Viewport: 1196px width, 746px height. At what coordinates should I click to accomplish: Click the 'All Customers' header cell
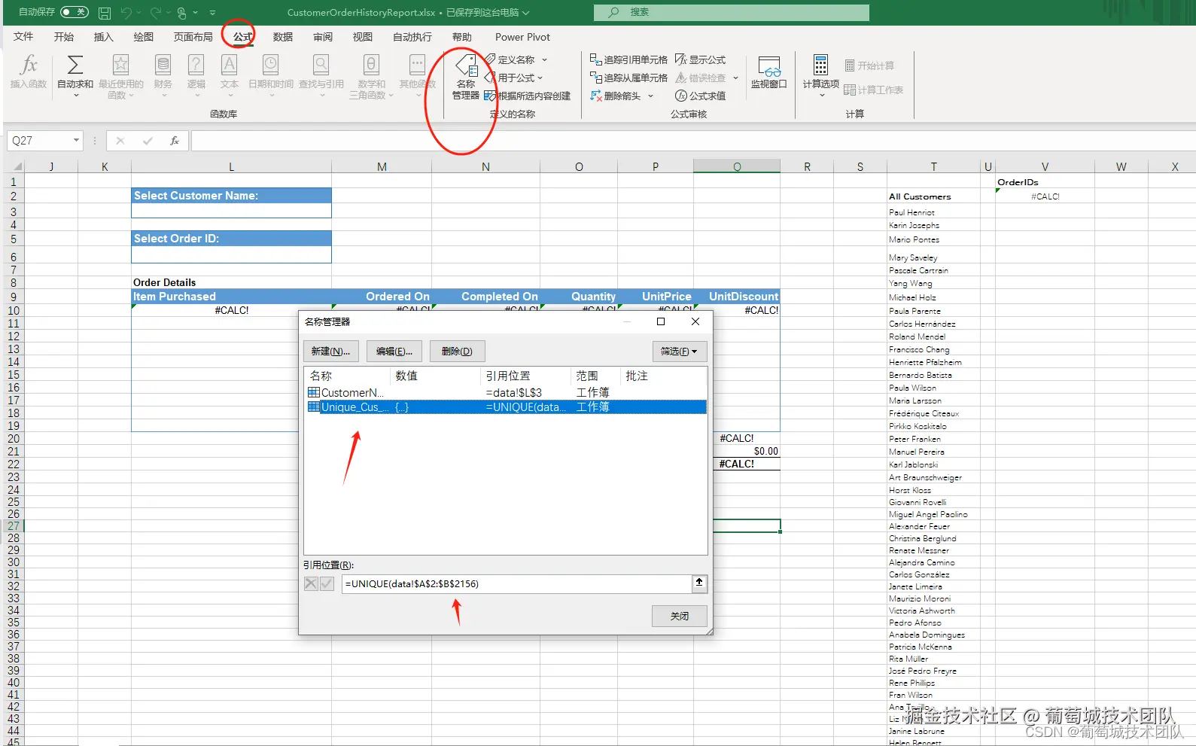(933, 196)
